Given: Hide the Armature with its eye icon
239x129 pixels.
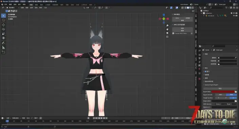Looking at the screenshot, I should (x=234, y=16).
